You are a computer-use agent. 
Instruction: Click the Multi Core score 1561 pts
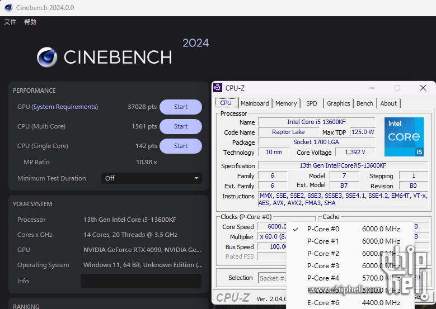click(x=144, y=126)
